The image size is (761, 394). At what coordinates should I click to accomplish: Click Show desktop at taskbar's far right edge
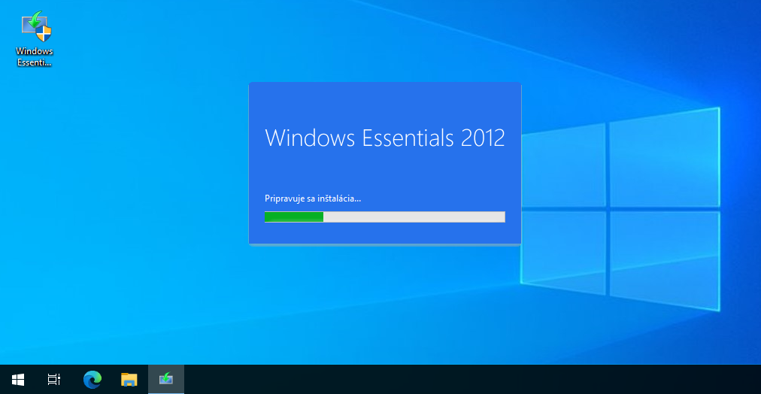click(759, 380)
